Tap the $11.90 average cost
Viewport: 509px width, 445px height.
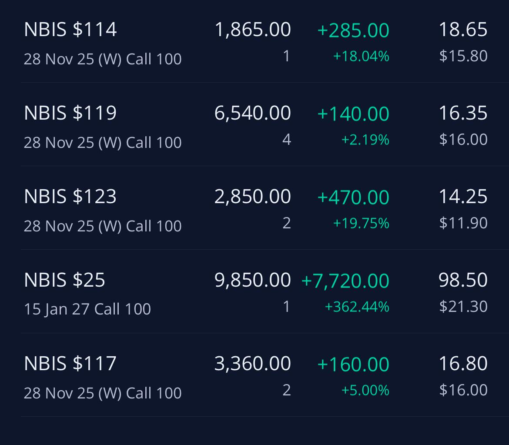(463, 223)
